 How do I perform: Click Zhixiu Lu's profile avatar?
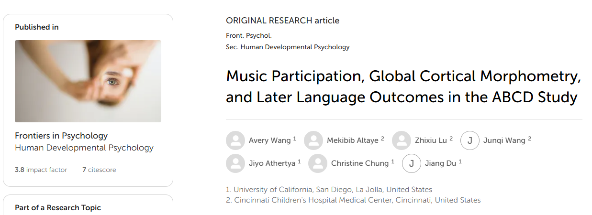click(402, 140)
